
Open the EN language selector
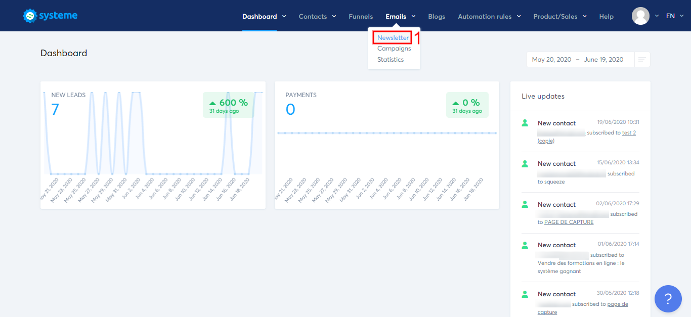tap(674, 16)
